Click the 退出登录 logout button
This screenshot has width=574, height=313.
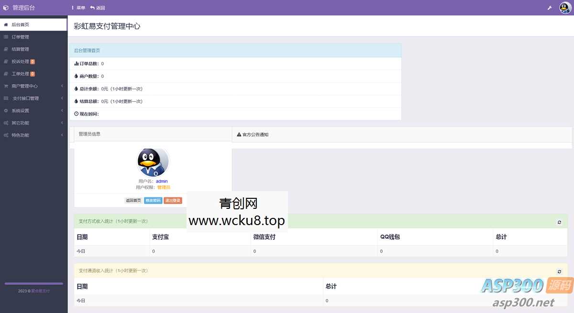(x=172, y=201)
